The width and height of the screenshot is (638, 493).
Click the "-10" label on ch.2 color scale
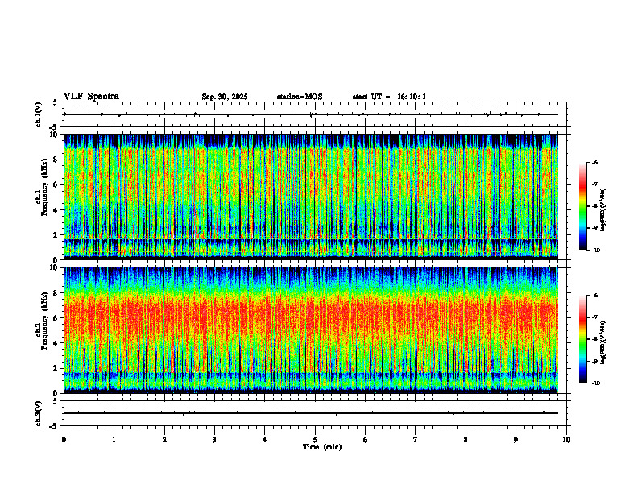[x=595, y=383]
